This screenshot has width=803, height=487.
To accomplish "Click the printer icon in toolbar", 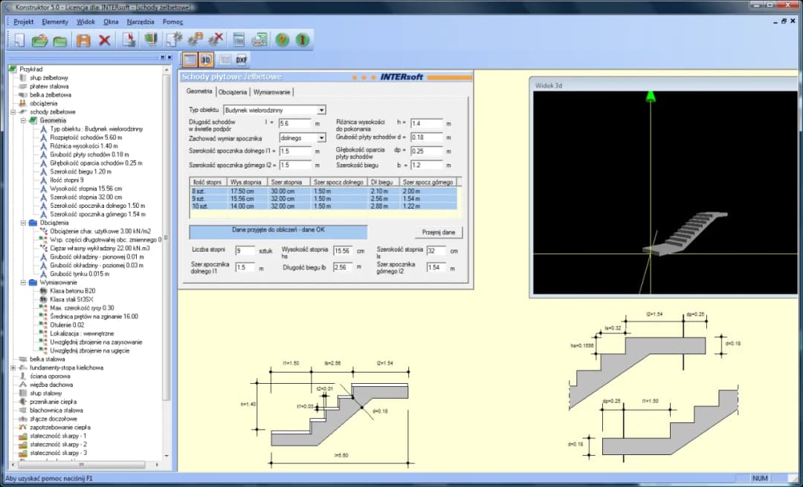I will pyautogui.click(x=259, y=39).
